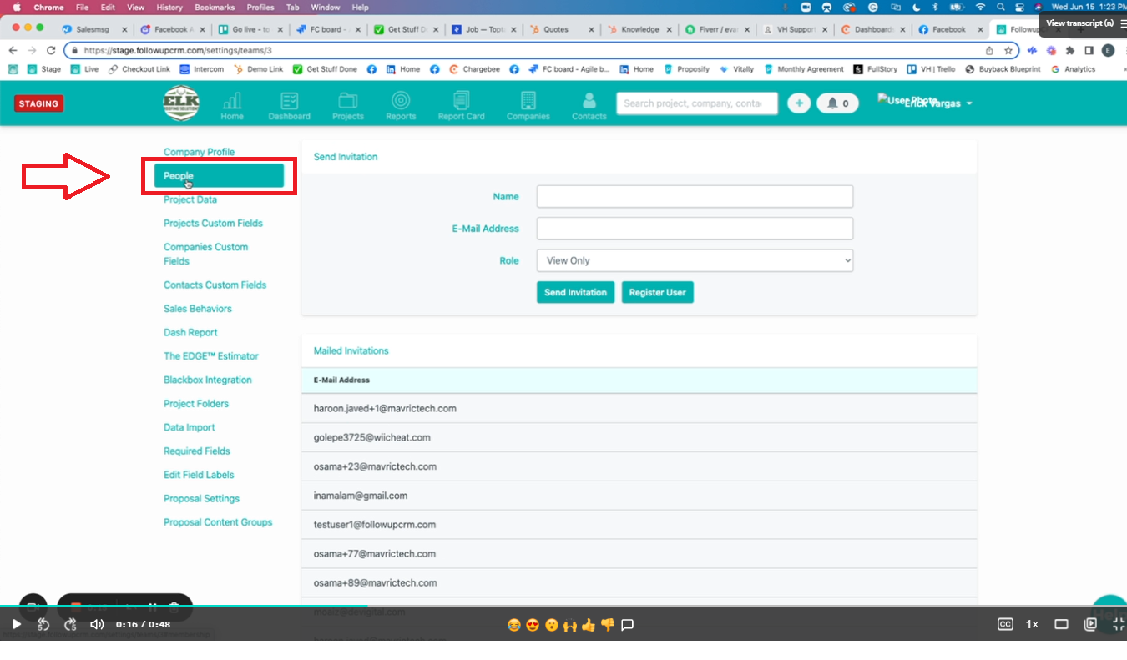This screenshot has width=1127, height=660.
Task: Toggle theater mode rectangle icon
Action: 1061,624
